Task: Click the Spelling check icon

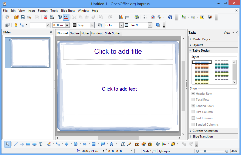Action: click(x=60, y=17)
